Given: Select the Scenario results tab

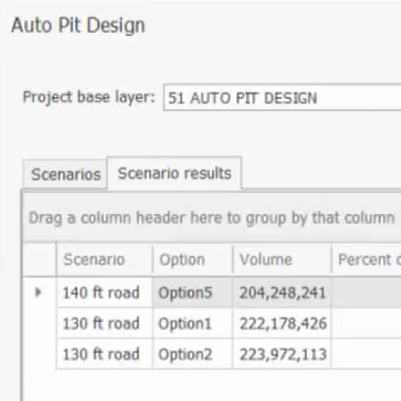Looking at the screenshot, I should tap(174, 173).
